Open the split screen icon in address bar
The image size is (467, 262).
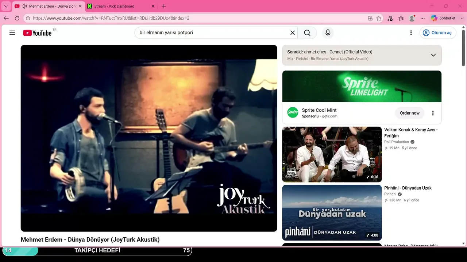(x=370, y=18)
